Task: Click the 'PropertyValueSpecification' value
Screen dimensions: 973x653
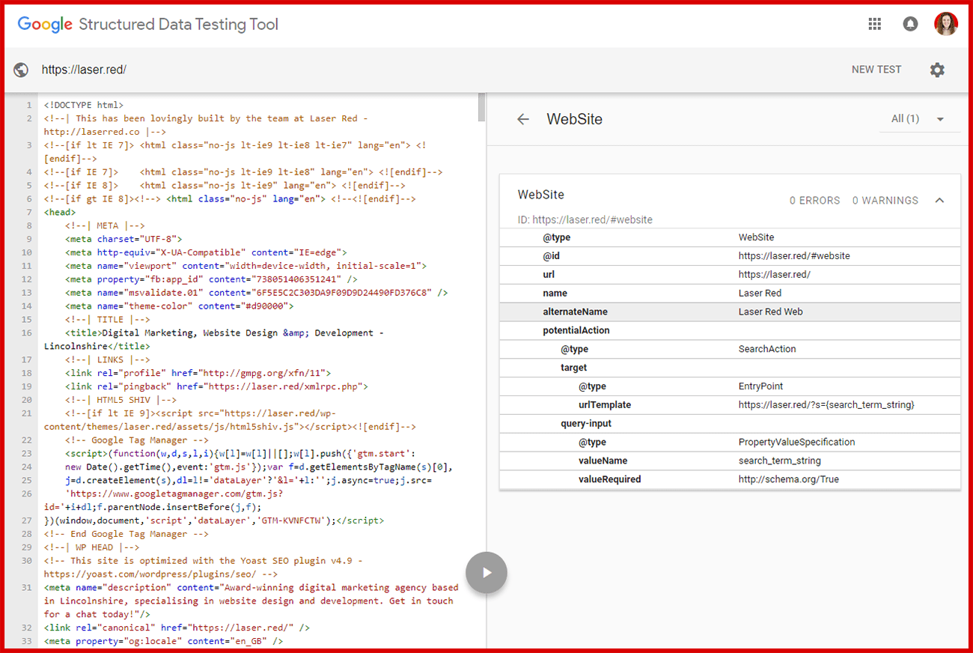Action: pos(796,442)
